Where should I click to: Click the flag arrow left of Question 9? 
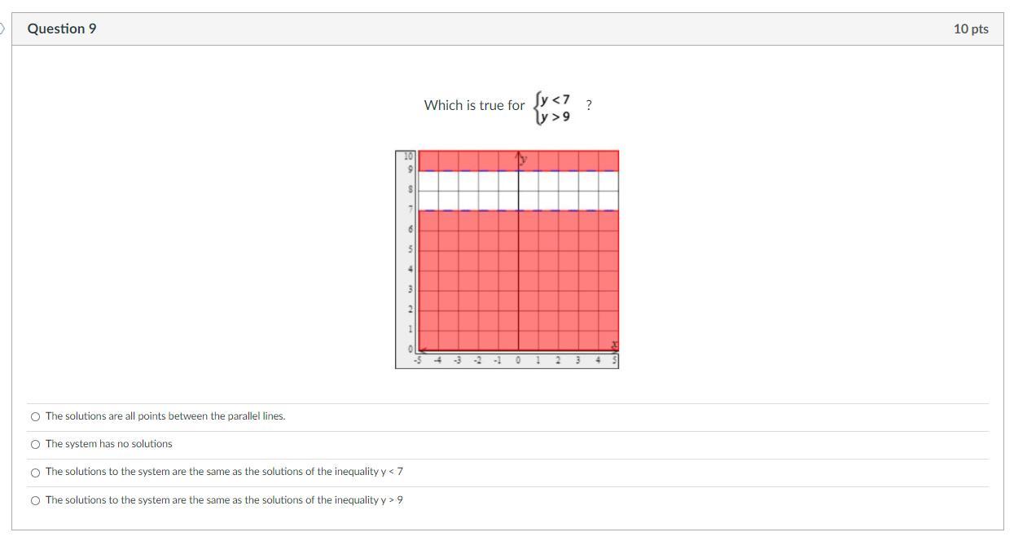click(x=2, y=29)
